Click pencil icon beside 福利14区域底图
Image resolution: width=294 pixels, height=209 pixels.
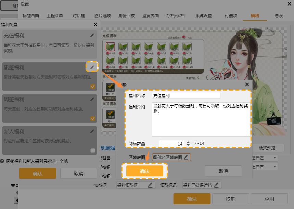[x=186, y=157]
